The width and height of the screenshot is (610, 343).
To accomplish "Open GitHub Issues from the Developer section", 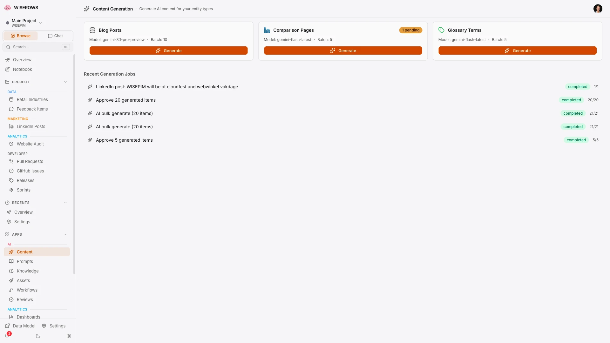I will (30, 171).
